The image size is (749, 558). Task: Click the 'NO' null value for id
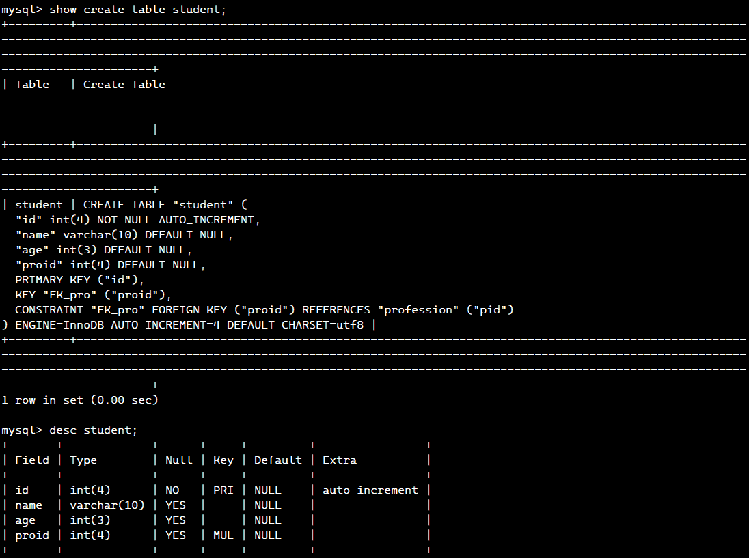pos(172,490)
